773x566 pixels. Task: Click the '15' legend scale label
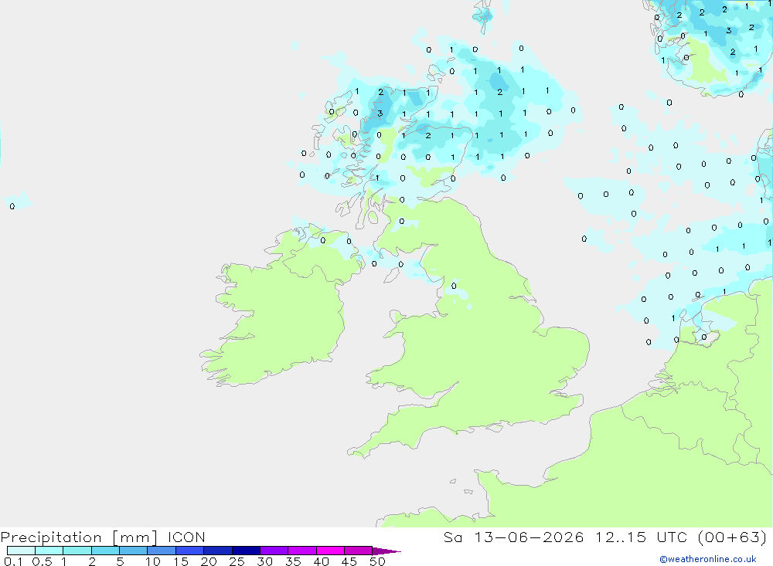[x=181, y=561]
